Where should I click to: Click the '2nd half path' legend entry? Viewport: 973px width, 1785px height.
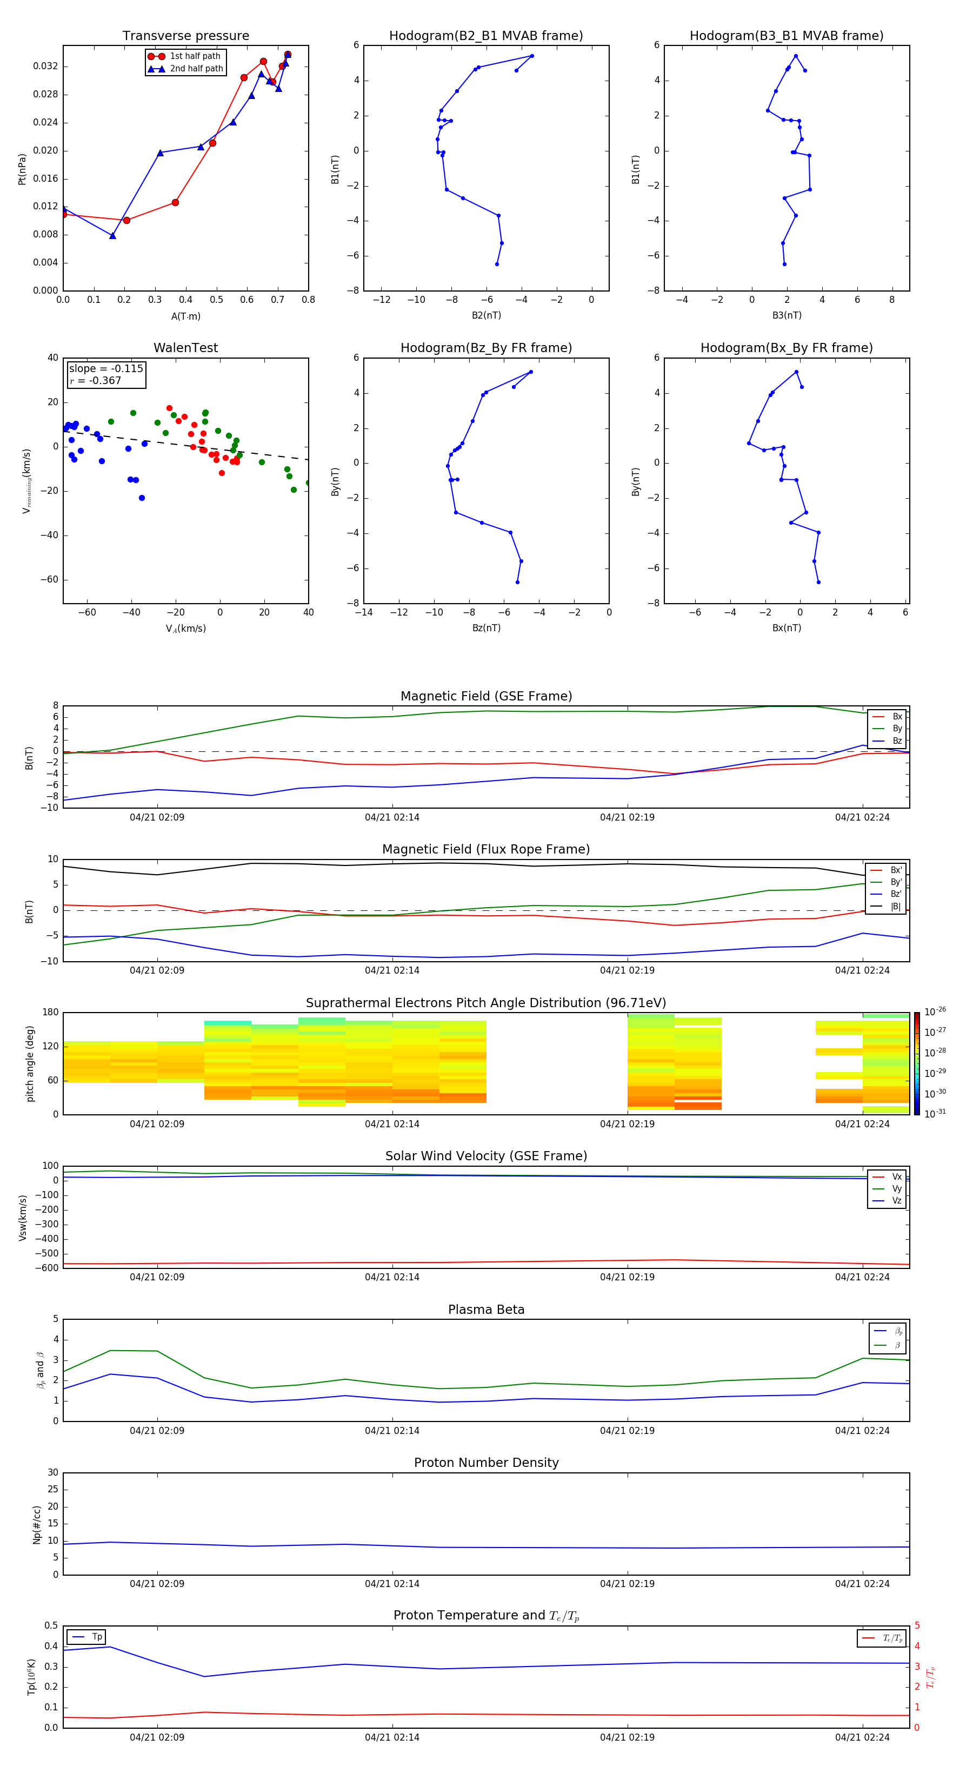point(185,69)
